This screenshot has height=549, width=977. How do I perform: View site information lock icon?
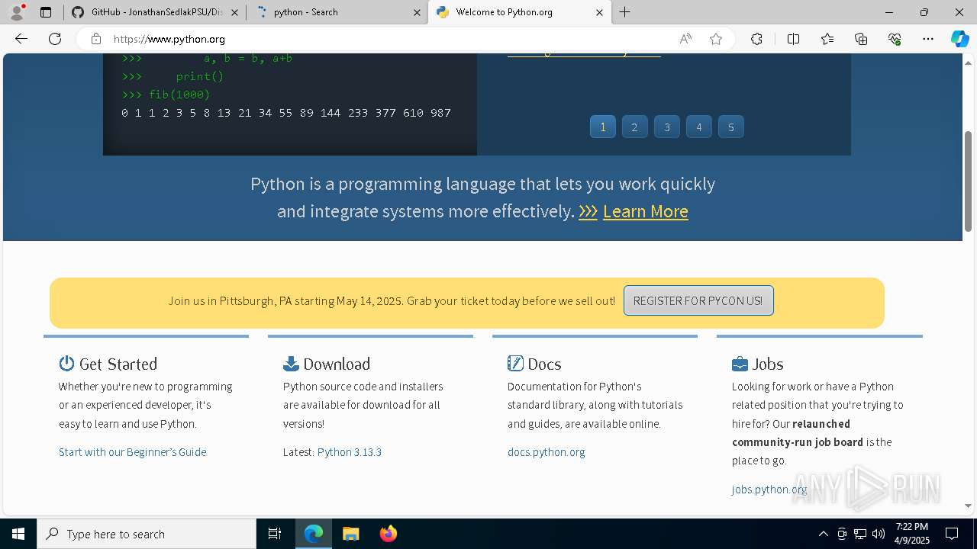(x=95, y=39)
